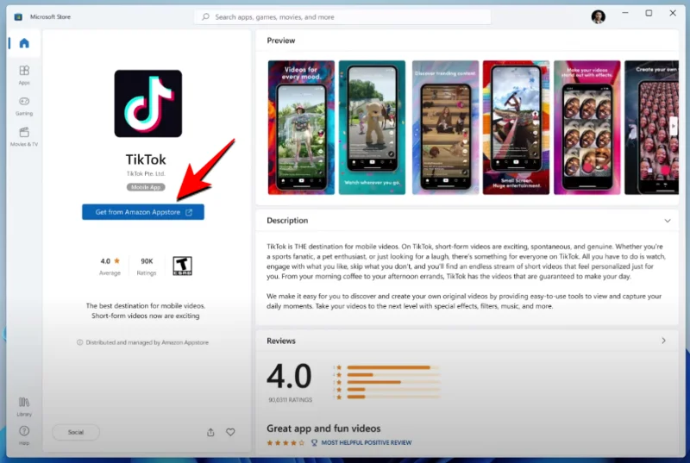This screenshot has height=463, width=690.
Task: Click the Microsoft Store window title
Action: pos(50,16)
